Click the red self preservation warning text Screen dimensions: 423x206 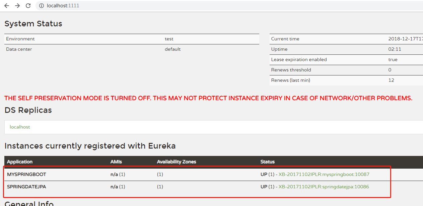click(208, 98)
